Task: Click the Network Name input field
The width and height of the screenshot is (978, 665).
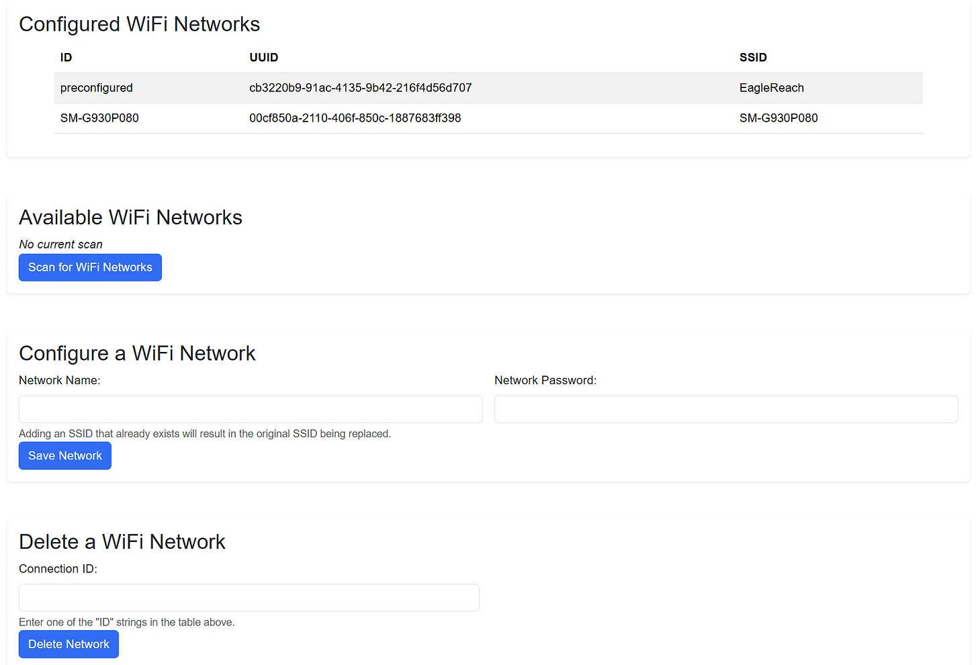Action: coord(250,409)
